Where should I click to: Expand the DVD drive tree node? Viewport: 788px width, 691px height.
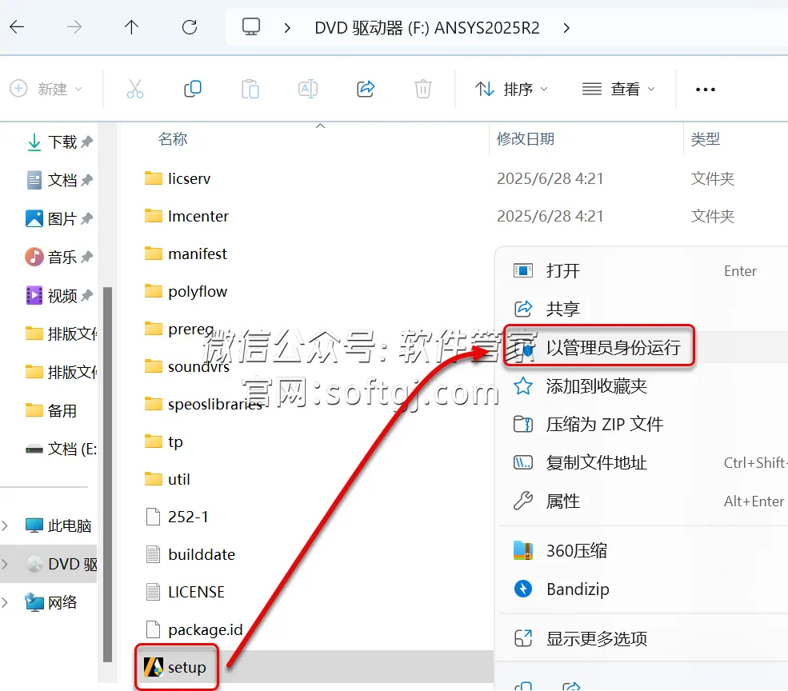[x=5, y=564]
